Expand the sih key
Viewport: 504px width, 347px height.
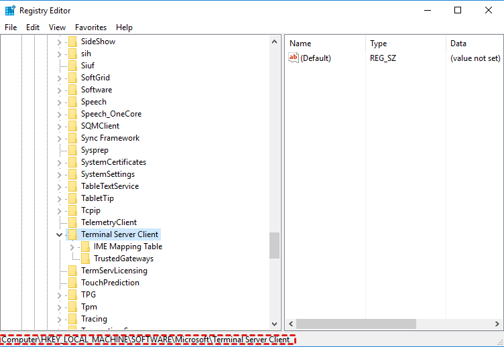click(x=59, y=54)
